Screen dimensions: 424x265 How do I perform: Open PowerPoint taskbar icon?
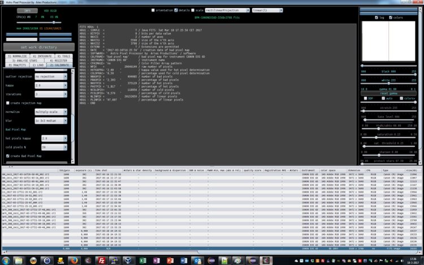[170, 260]
